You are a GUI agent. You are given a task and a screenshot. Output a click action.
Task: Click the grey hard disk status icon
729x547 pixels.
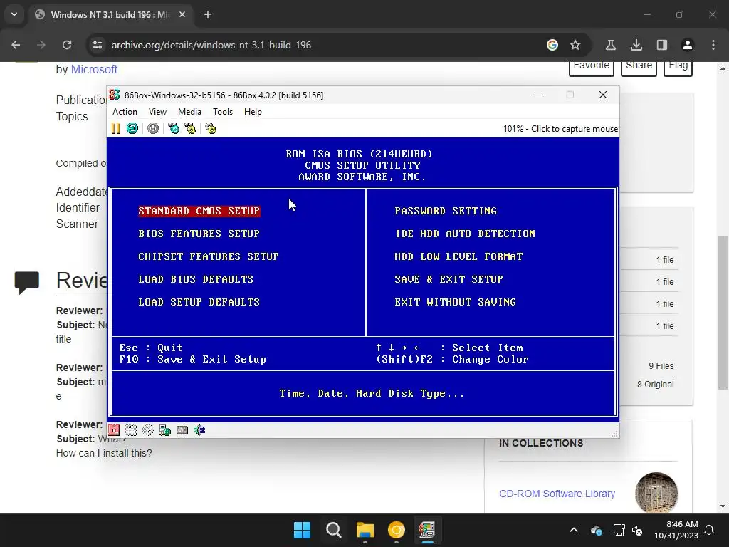182,430
